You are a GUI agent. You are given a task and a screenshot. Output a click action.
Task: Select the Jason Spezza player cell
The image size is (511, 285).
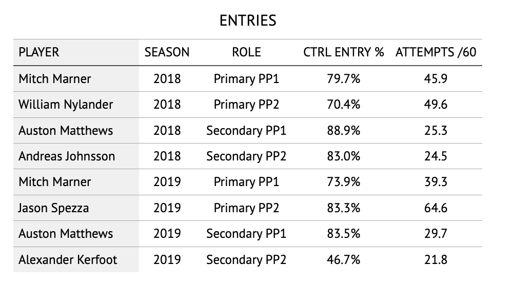[x=53, y=208]
